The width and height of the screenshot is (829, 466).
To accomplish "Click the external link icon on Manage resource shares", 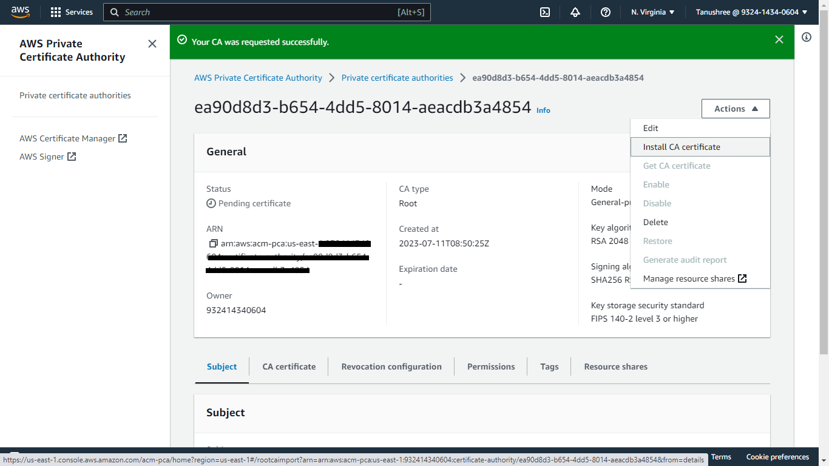I will coord(742,279).
